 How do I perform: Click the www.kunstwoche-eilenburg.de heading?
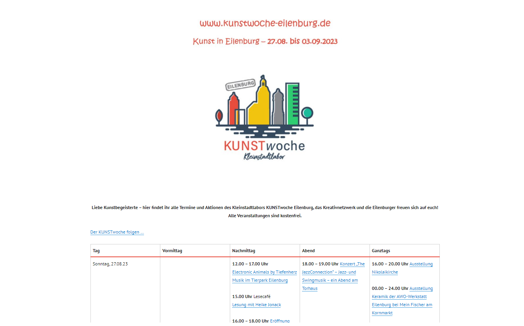(x=265, y=23)
